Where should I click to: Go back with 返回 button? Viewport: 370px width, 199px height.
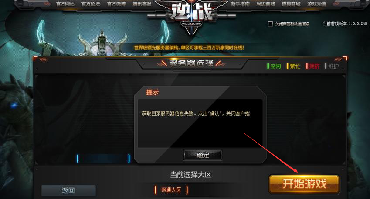point(68,190)
